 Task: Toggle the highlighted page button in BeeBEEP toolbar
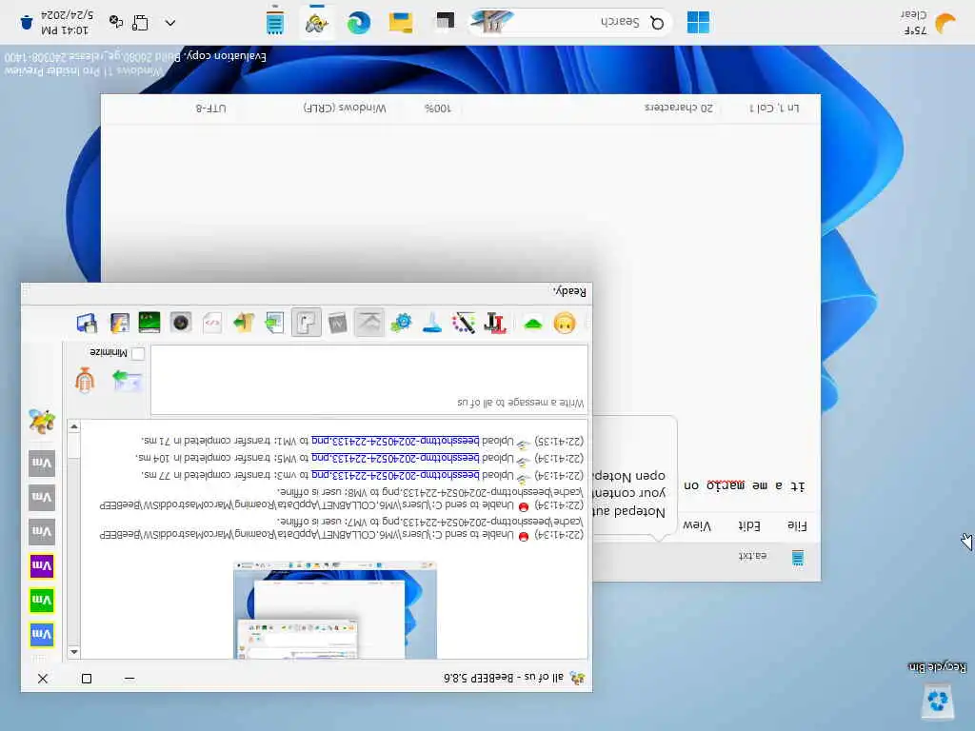click(x=306, y=323)
